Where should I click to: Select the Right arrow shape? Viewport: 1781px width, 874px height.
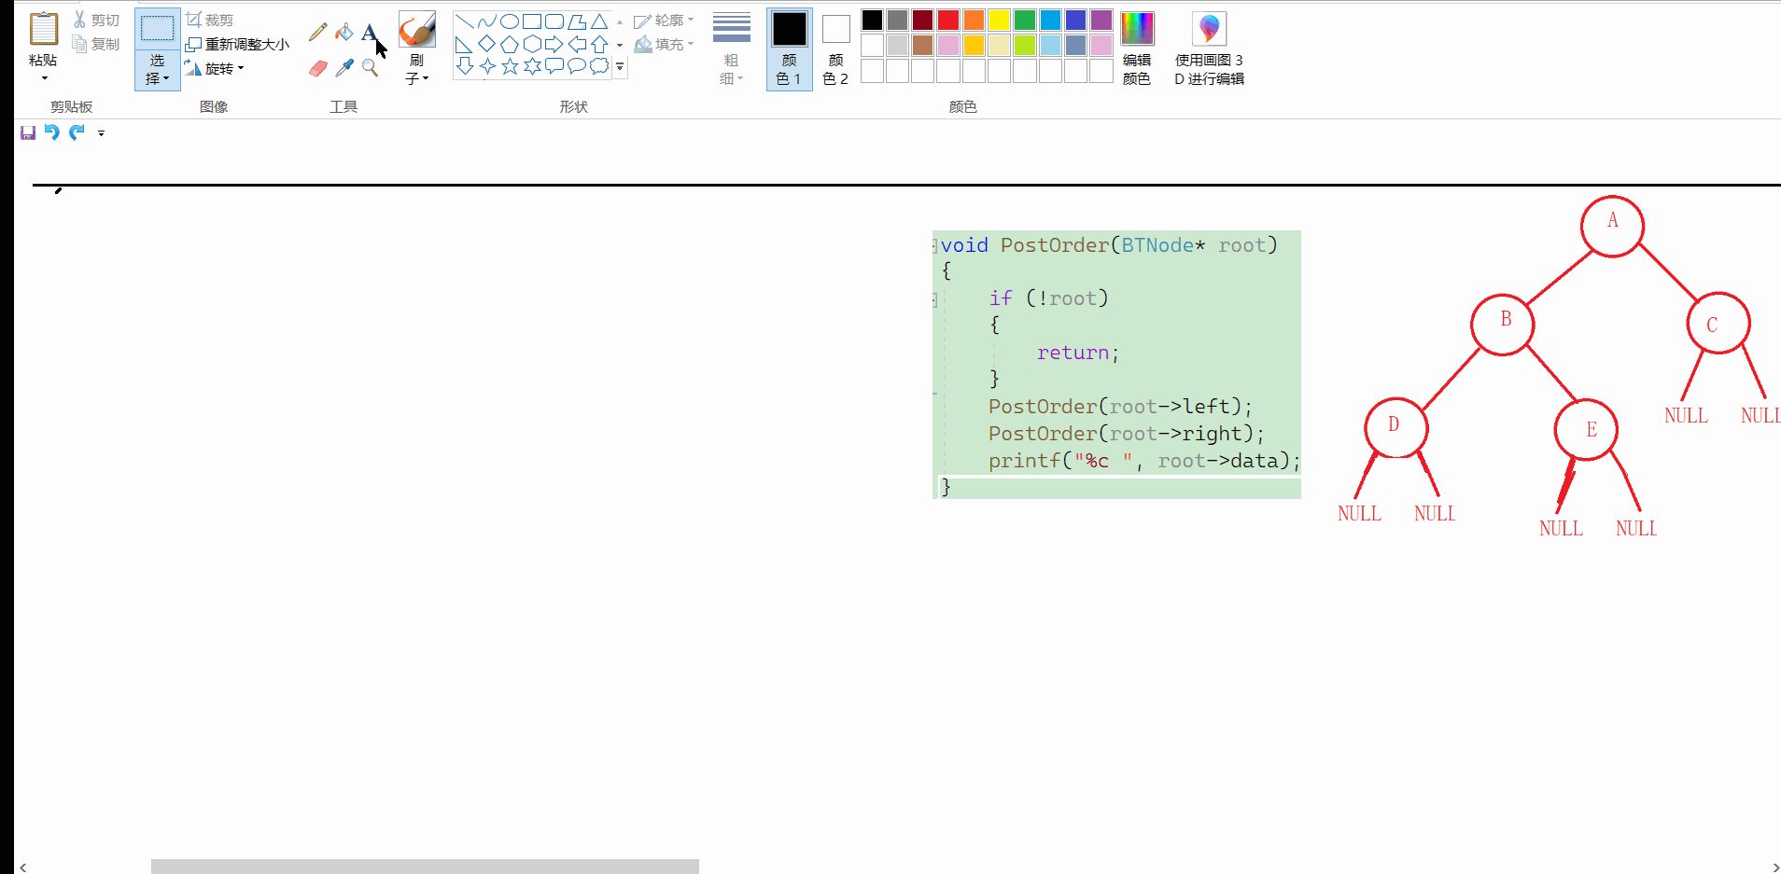click(x=554, y=44)
